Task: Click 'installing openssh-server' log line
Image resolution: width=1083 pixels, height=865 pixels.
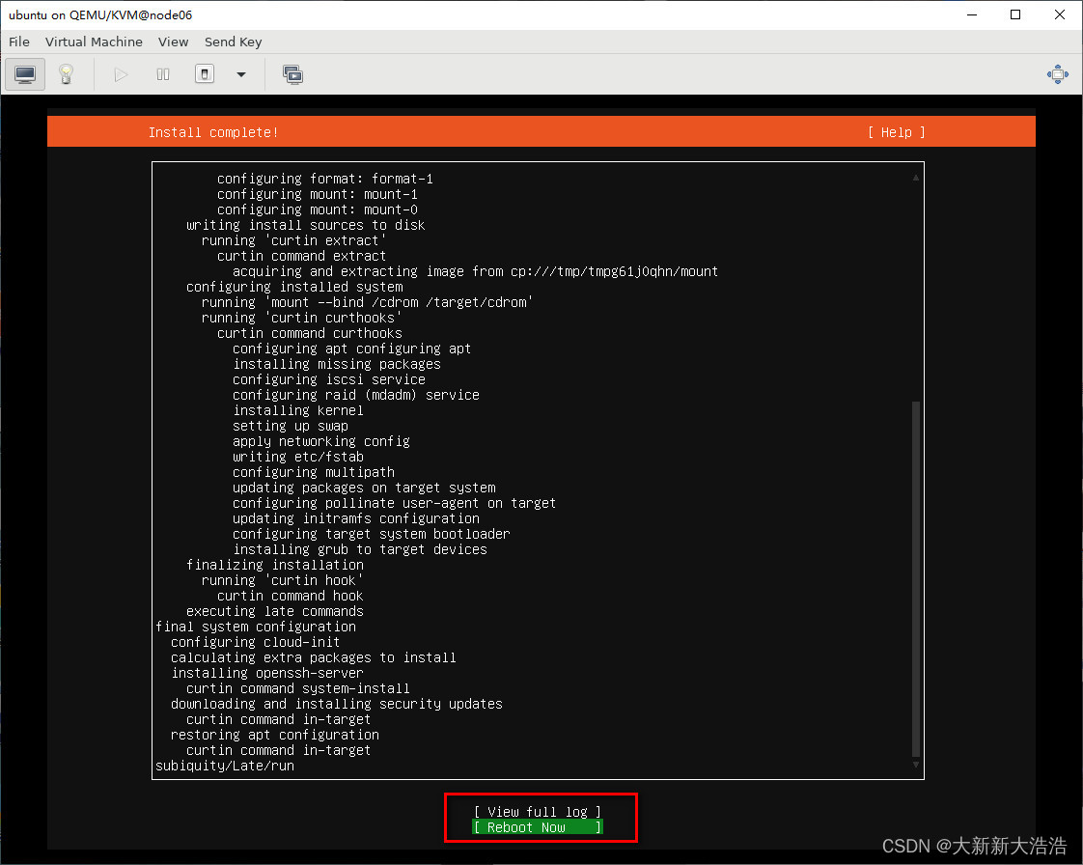Action: tap(267, 673)
